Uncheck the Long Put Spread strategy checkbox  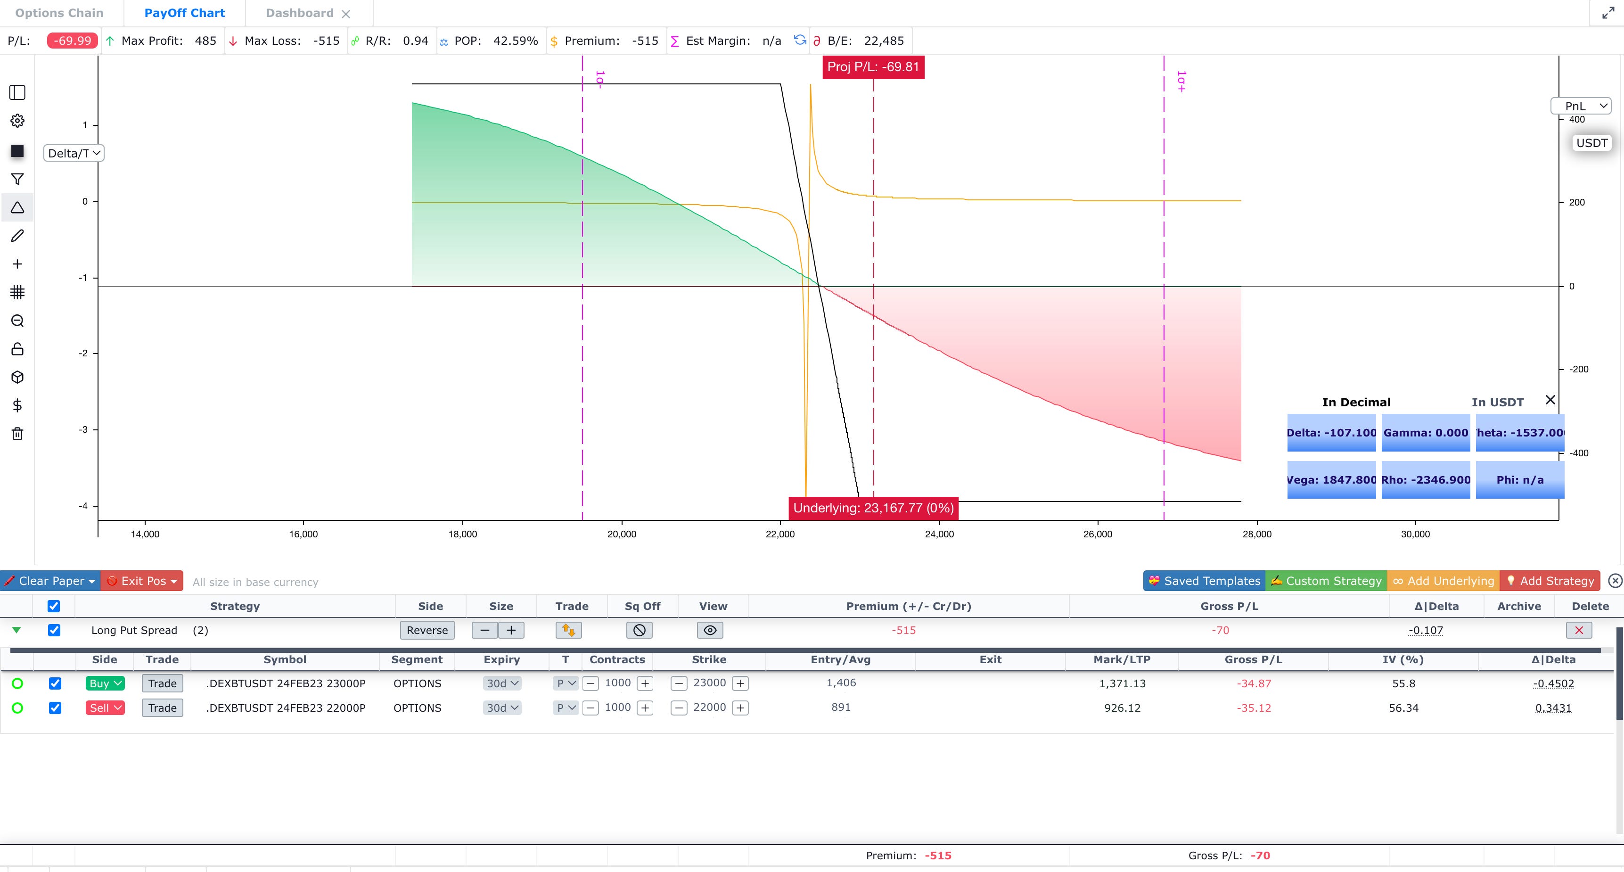point(54,630)
